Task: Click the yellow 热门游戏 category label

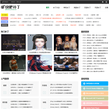Action: pyautogui.click(x=5, y=15)
